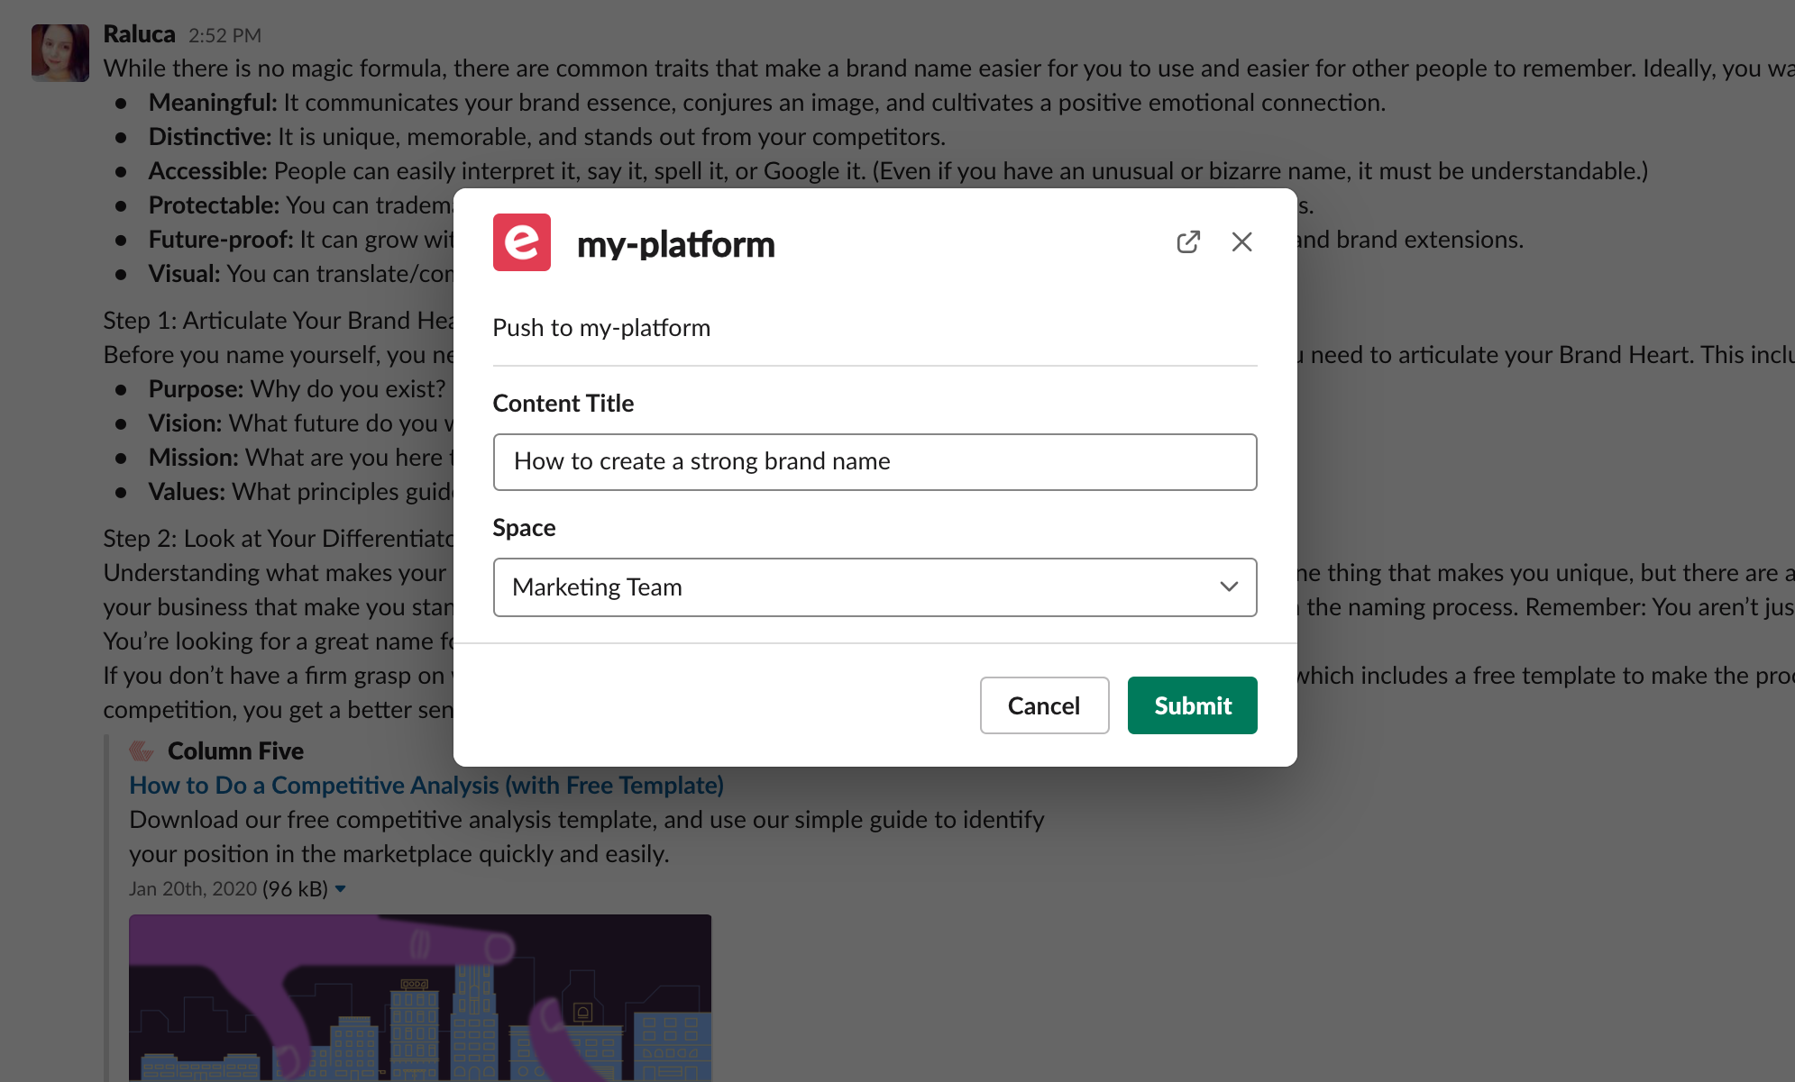The width and height of the screenshot is (1795, 1082).
Task: Click the 'Space' field label
Action: coord(524,528)
